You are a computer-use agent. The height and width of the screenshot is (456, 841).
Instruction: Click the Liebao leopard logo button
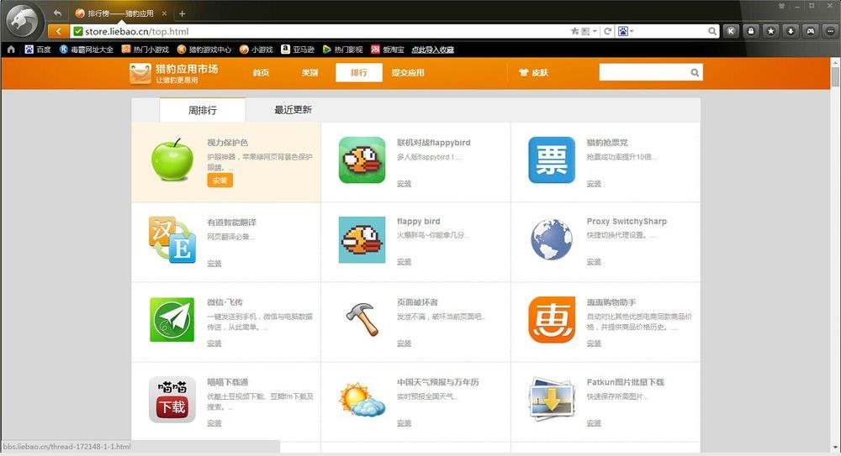23,22
